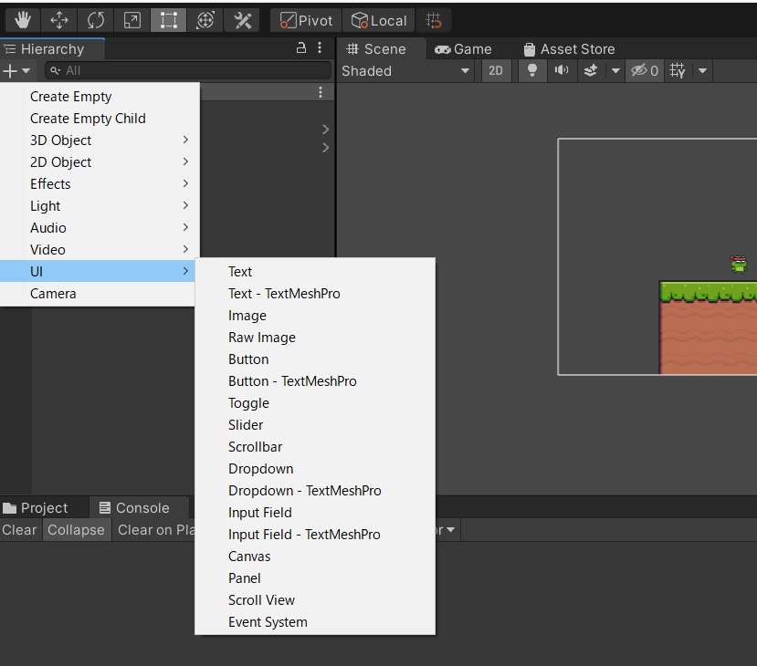Toggle 2D scene view mode
This screenshot has height=666, width=757.
coord(496,71)
